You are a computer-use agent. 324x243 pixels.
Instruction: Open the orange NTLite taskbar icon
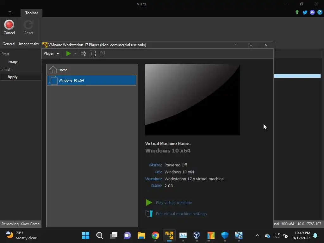tap(211, 235)
